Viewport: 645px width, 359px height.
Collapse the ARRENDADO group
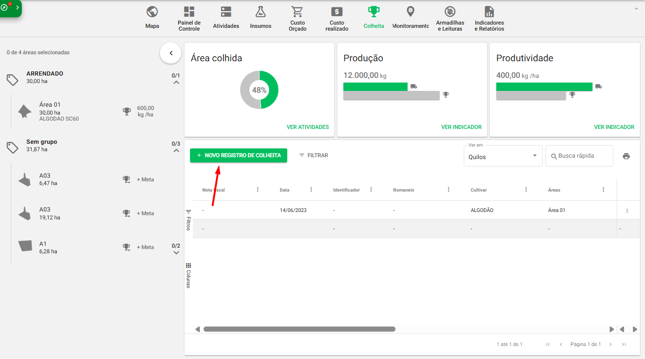(176, 83)
